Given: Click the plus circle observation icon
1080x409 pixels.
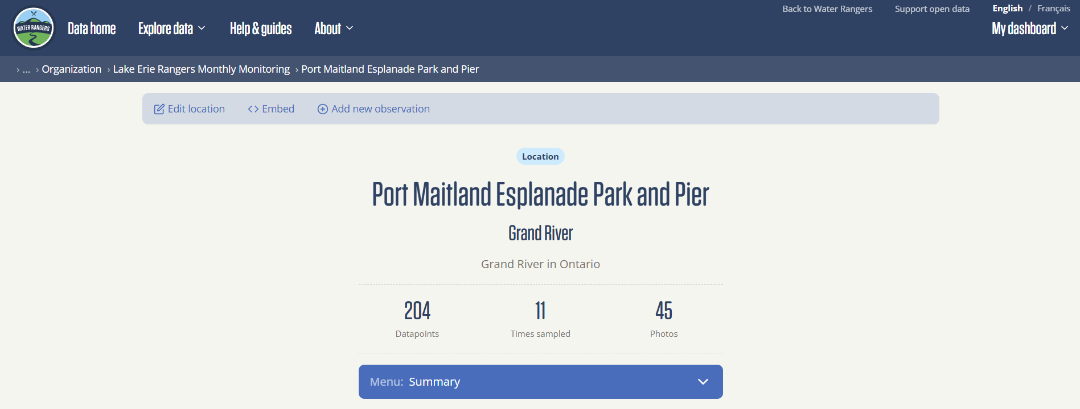Looking at the screenshot, I should [323, 109].
